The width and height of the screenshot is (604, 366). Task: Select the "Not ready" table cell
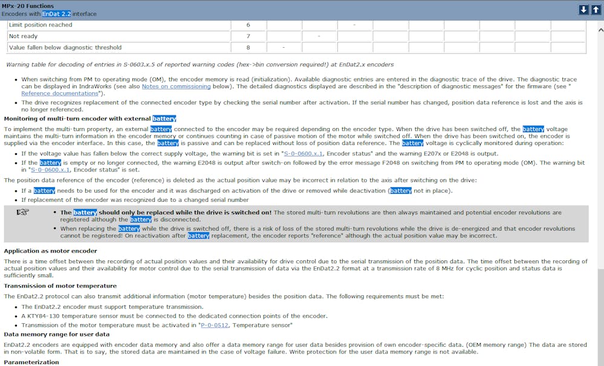23,36
